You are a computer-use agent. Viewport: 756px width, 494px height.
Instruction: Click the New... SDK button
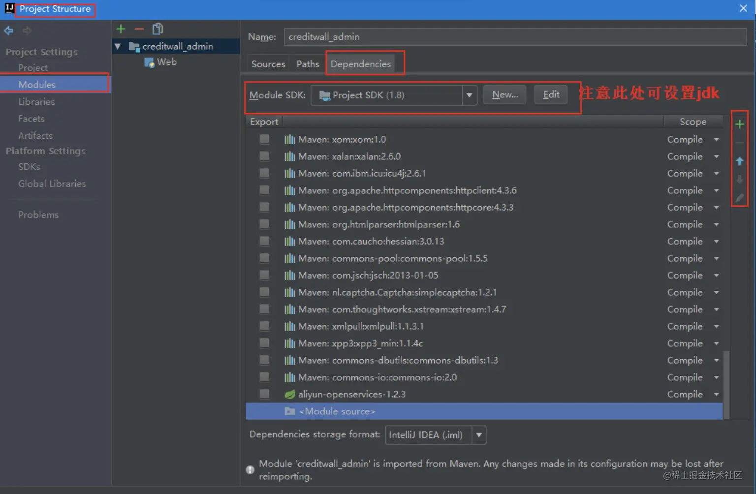(x=505, y=94)
